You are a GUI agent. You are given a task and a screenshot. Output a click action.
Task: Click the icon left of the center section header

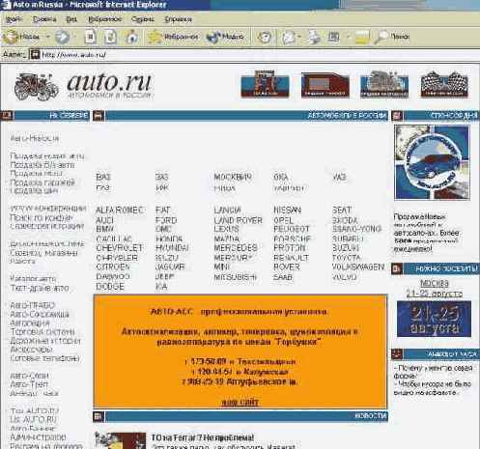pyautogui.click(x=99, y=115)
